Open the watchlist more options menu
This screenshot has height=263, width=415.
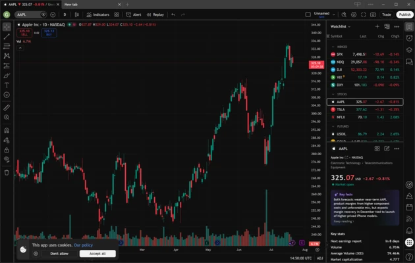pos(397,26)
